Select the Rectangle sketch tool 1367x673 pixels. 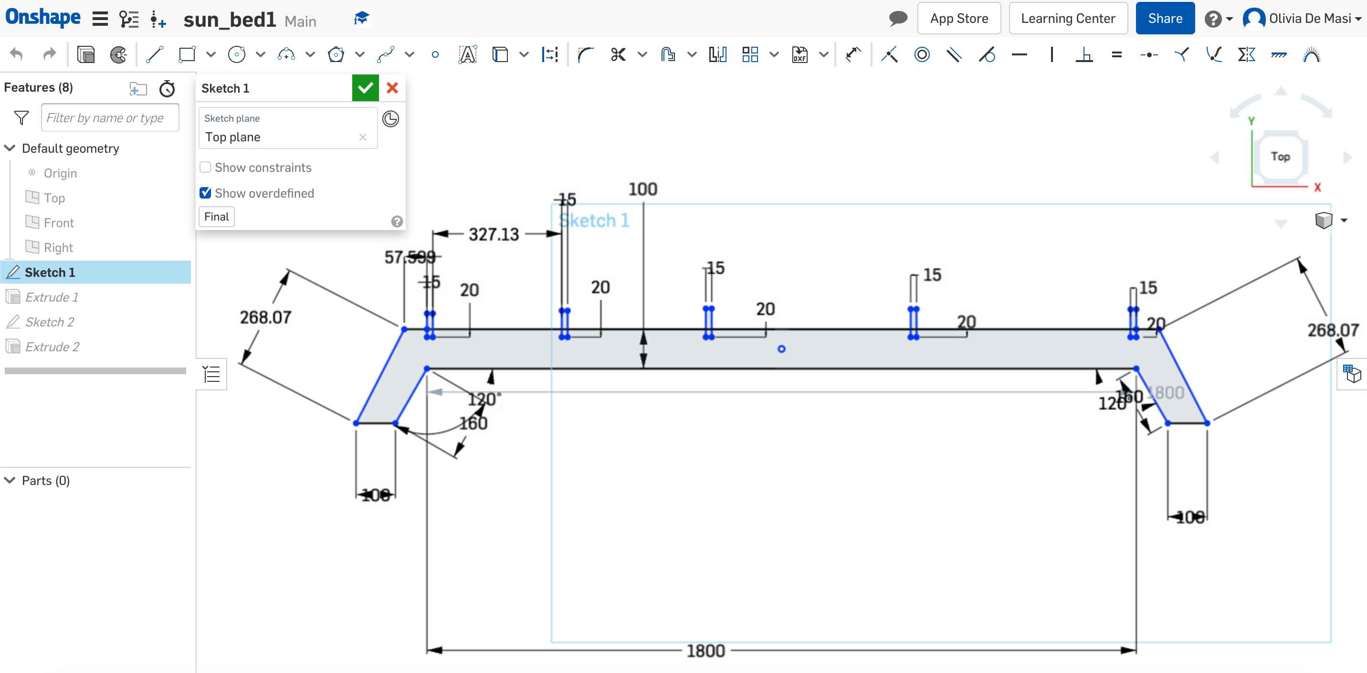click(x=187, y=54)
